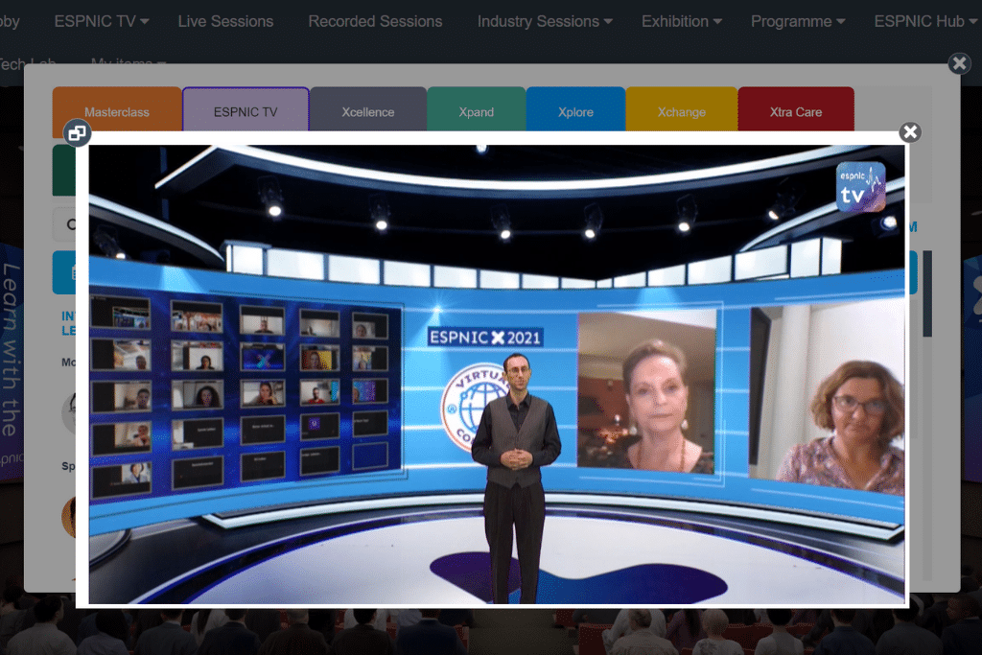This screenshot has width=982, height=655.
Task: Close the video player overlay
Action: point(910,132)
